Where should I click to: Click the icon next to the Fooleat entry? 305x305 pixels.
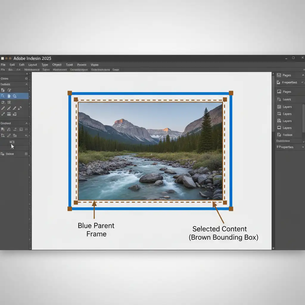279,135
